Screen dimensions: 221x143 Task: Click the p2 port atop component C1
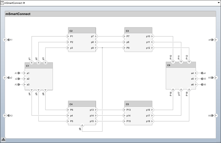[x=38, y=63]
